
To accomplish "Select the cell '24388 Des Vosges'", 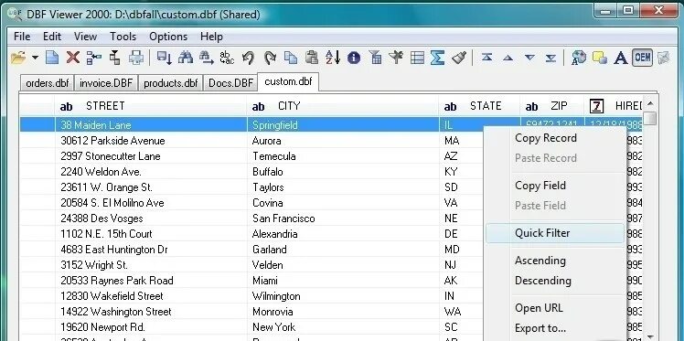I will [x=151, y=218].
